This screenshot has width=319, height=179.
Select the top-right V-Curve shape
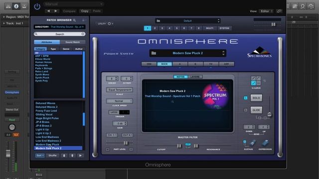(x=258, y=78)
